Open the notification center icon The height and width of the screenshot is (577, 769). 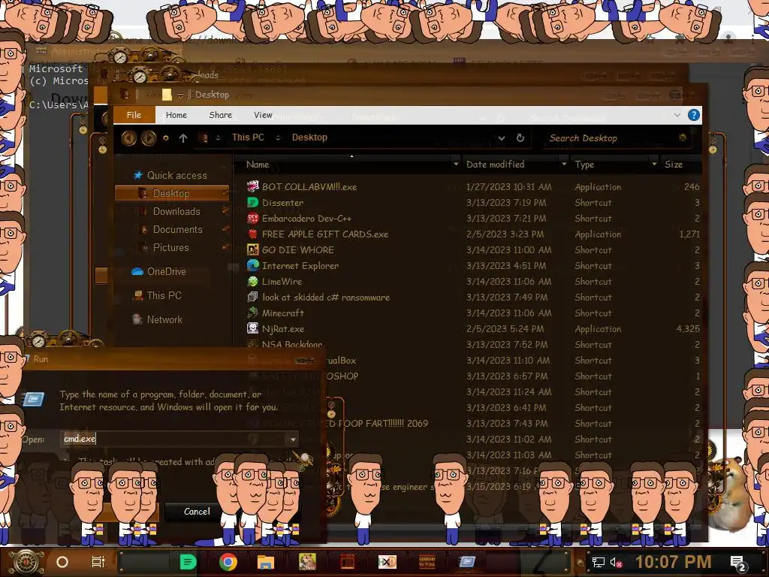point(738,563)
